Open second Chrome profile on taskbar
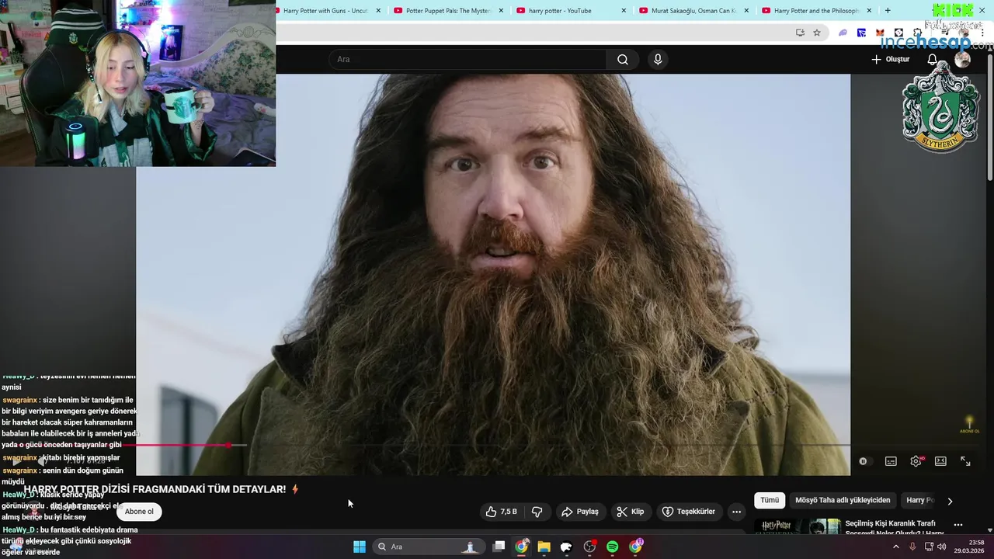Image resolution: width=994 pixels, height=559 pixels. (x=635, y=547)
